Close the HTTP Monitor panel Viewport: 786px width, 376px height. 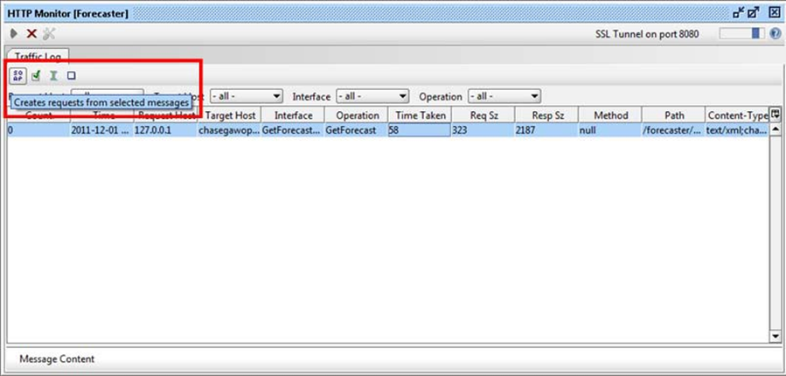coord(774,13)
